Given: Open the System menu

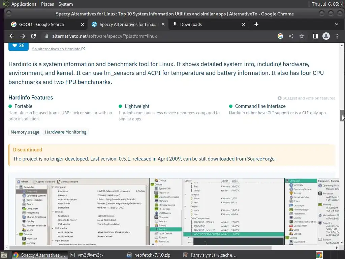Looking at the screenshot, I should (66, 4).
